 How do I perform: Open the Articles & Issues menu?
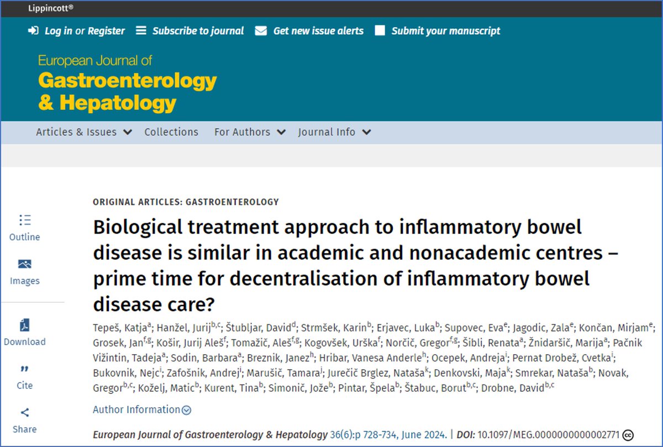[84, 132]
